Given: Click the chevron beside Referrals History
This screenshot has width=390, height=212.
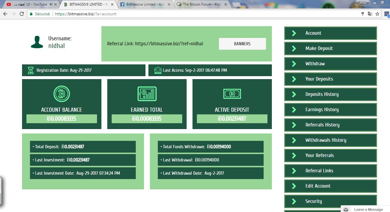Looking at the screenshot, I should point(294,125).
